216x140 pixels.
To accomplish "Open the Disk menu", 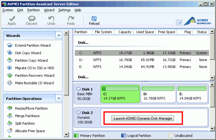I will click(20, 10).
